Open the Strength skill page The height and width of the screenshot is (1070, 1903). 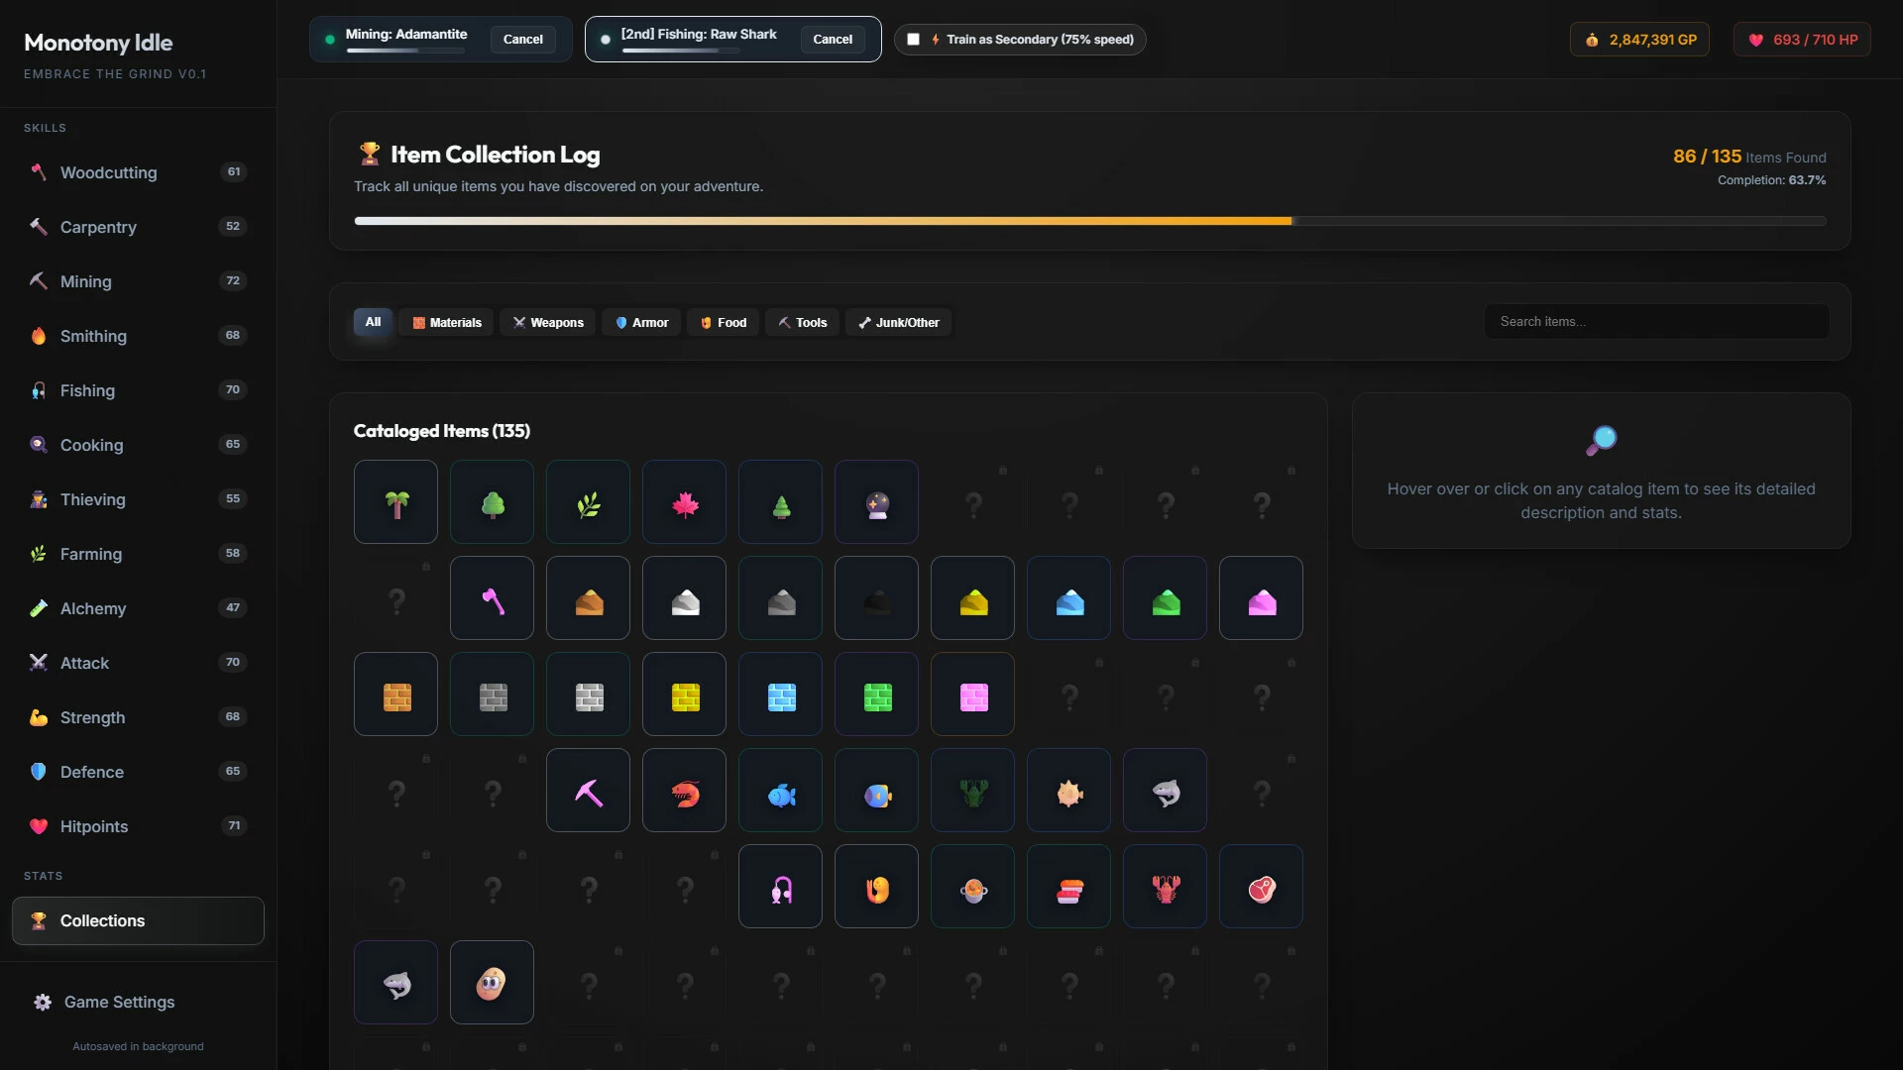pos(138,717)
